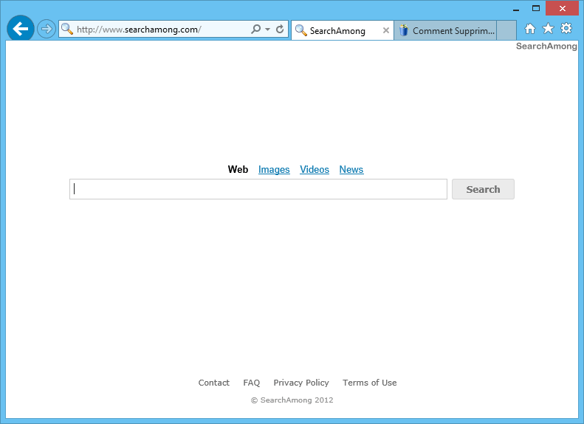Image resolution: width=584 pixels, height=424 pixels.
Task: Close the SearchAmong tab
Action: click(386, 30)
